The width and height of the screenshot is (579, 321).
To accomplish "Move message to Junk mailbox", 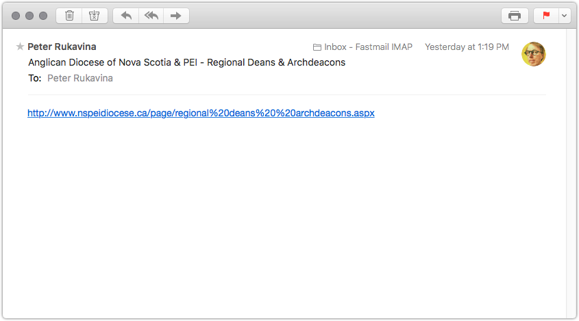I will click(x=95, y=16).
